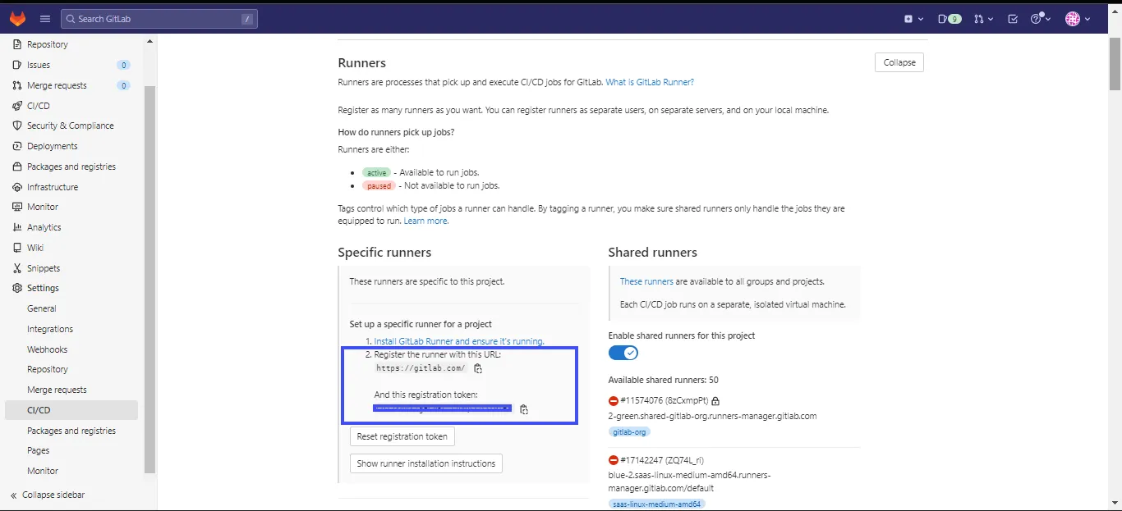This screenshot has width=1122, height=511.
Task: Open the hamburger menu next to the logo
Action: tap(44, 19)
